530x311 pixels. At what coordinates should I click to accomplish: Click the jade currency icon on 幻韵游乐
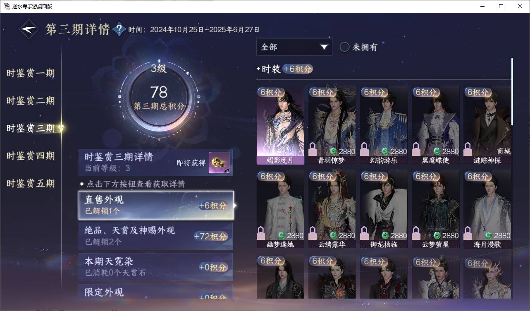point(385,151)
